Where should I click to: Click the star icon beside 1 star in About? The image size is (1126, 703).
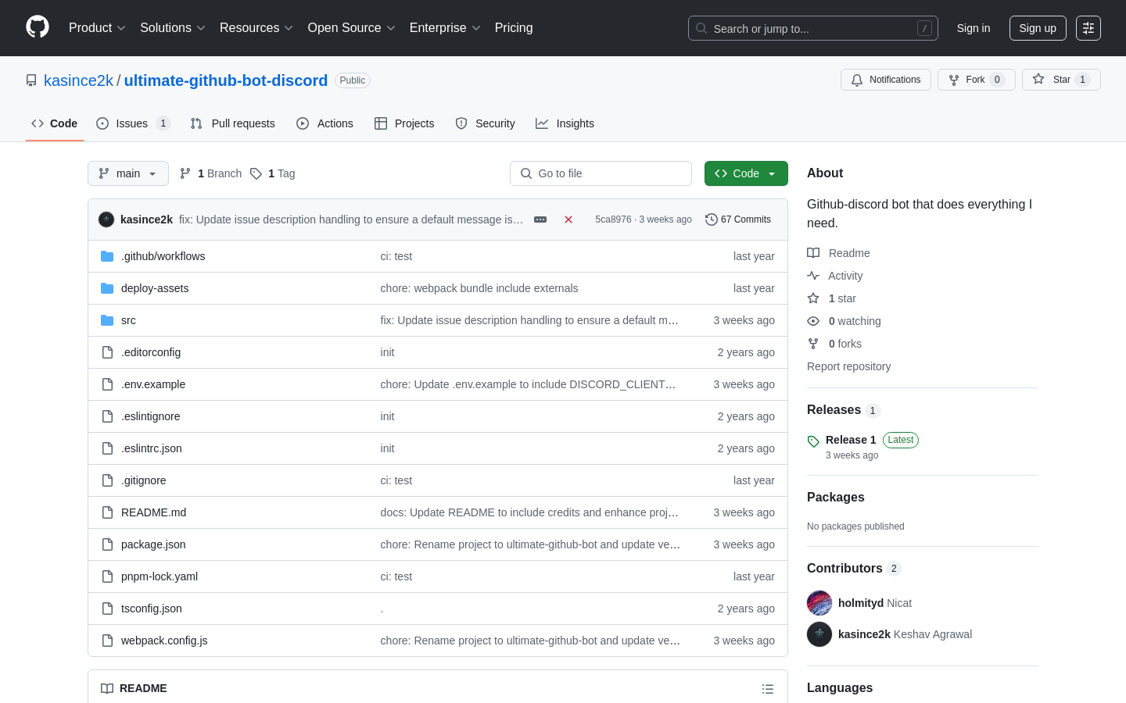[813, 298]
